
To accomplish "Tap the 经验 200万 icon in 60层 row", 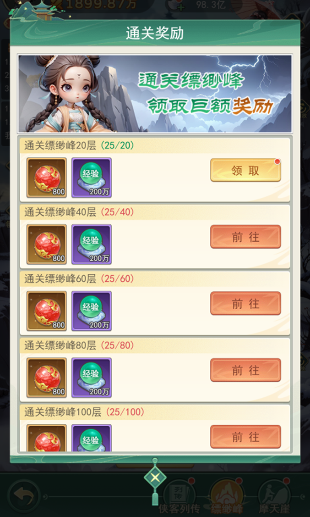I will pyautogui.click(x=92, y=311).
